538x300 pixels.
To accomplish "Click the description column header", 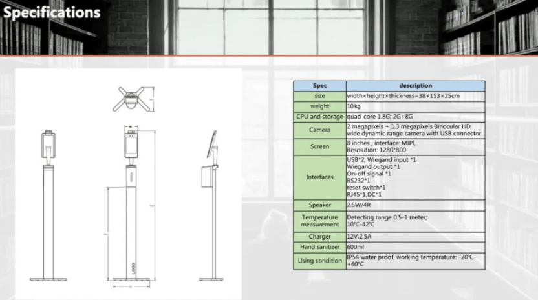I will click(x=415, y=85).
